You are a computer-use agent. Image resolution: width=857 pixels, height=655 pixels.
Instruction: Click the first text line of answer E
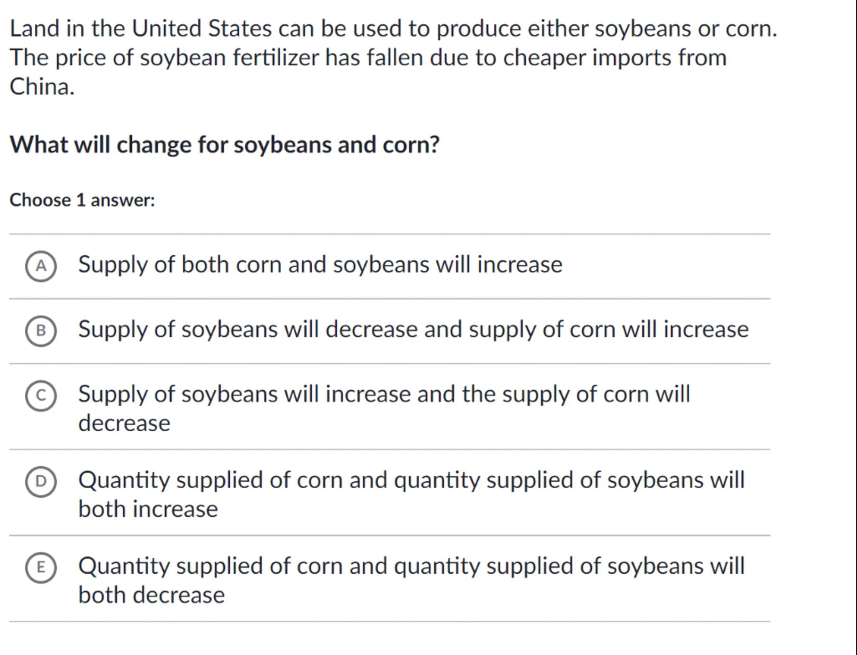click(411, 566)
